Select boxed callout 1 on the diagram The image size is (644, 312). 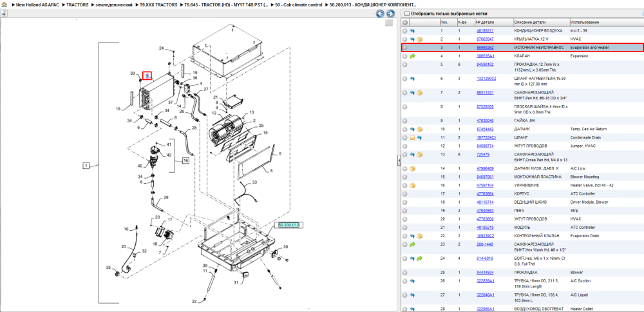click(86, 166)
